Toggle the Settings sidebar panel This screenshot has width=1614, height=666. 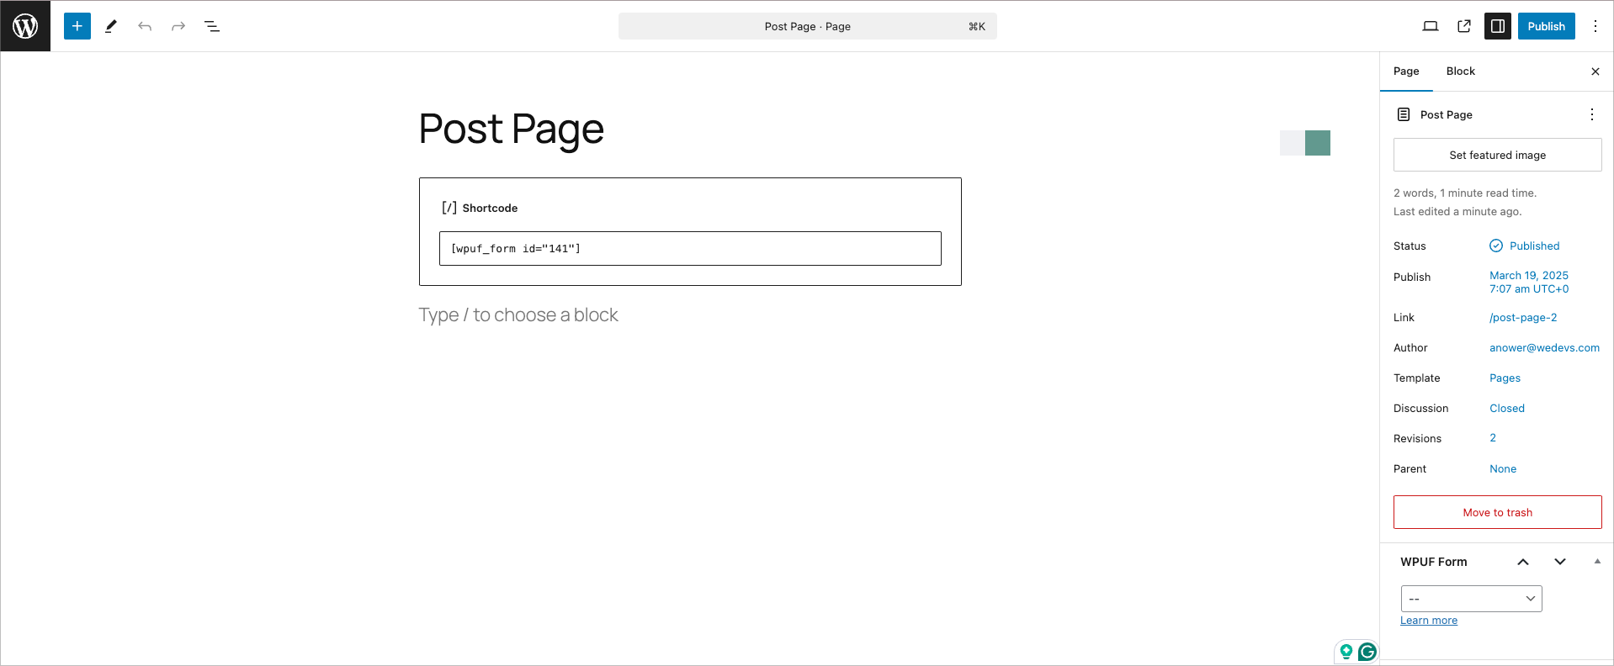[1498, 26]
